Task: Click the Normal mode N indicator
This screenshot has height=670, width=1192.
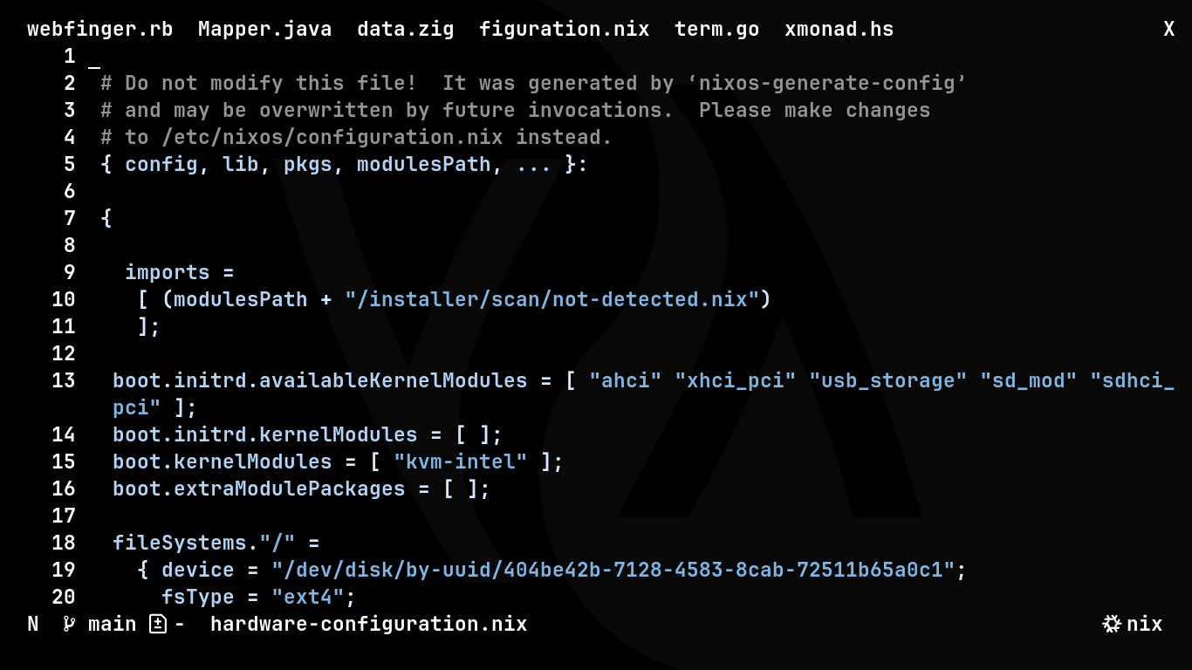Action: click(33, 624)
